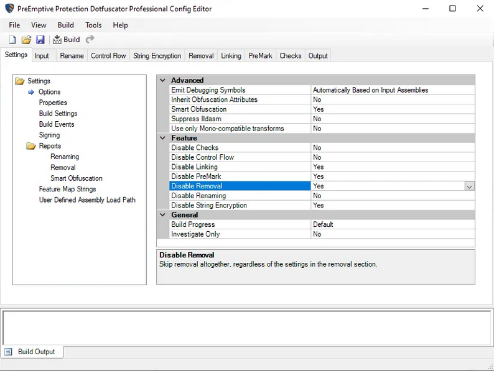This screenshot has width=494, height=371.
Task: Select Options in the settings tree
Action: click(x=50, y=92)
